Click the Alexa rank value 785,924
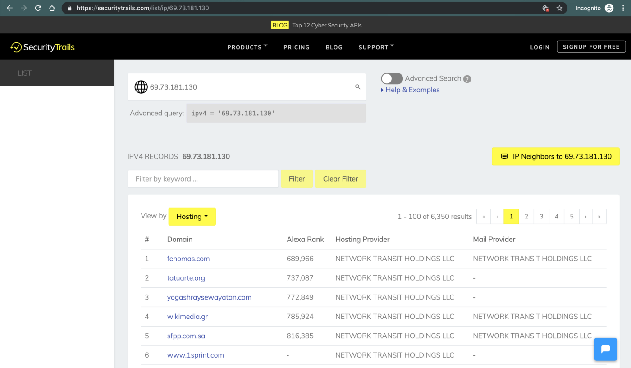 click(300, 317)
